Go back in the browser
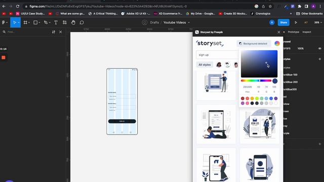Screen dimensions: 324x182 (x=4, y=7)
